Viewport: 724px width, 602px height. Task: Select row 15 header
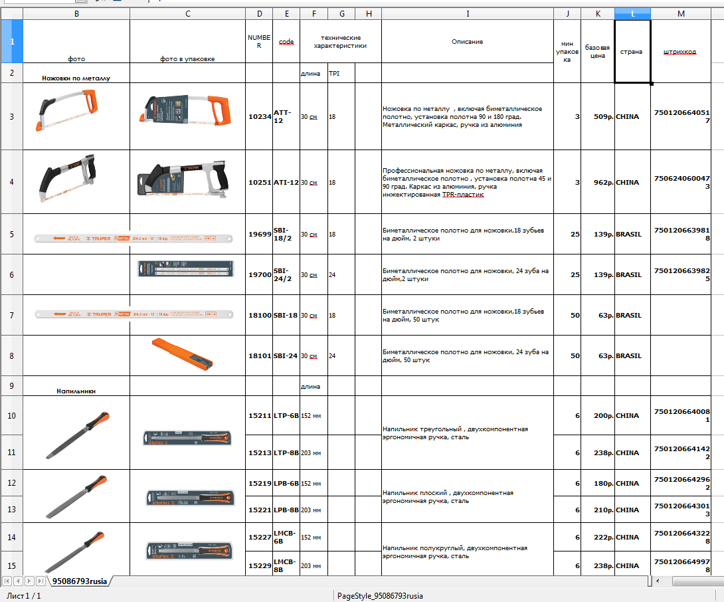[x=11, y=565]
